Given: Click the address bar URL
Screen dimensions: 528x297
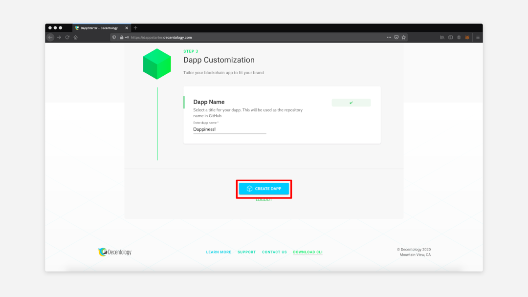Looking at the screenshot, I should [x=161, y=37].
